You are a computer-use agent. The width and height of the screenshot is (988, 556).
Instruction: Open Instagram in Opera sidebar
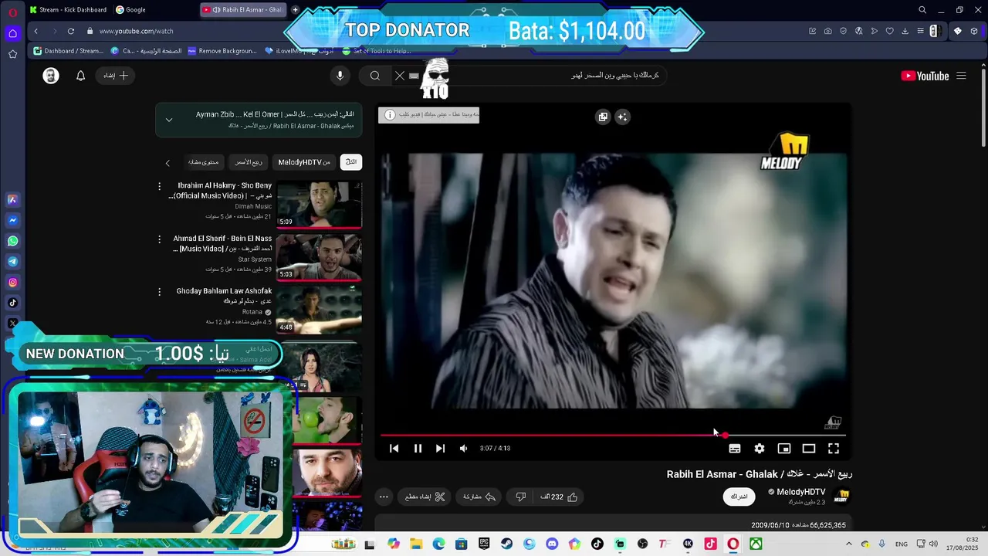coord(12,283)
